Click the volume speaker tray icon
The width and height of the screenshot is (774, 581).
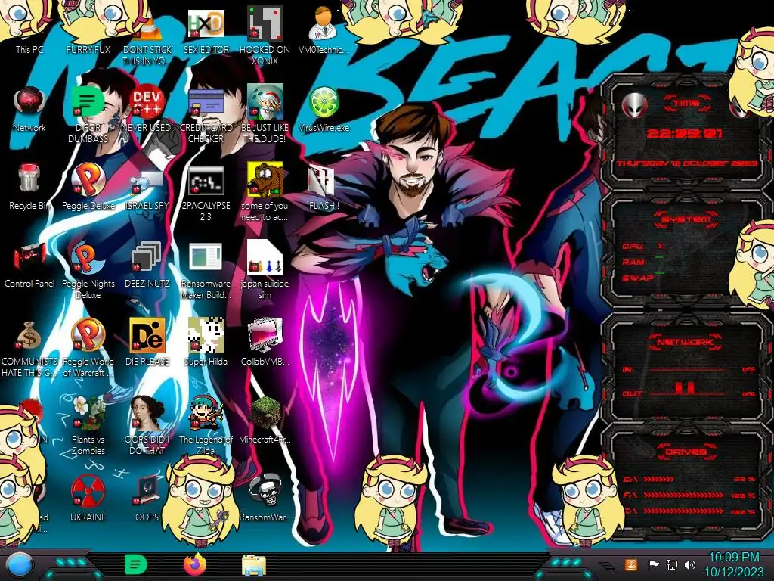[690, 564]
